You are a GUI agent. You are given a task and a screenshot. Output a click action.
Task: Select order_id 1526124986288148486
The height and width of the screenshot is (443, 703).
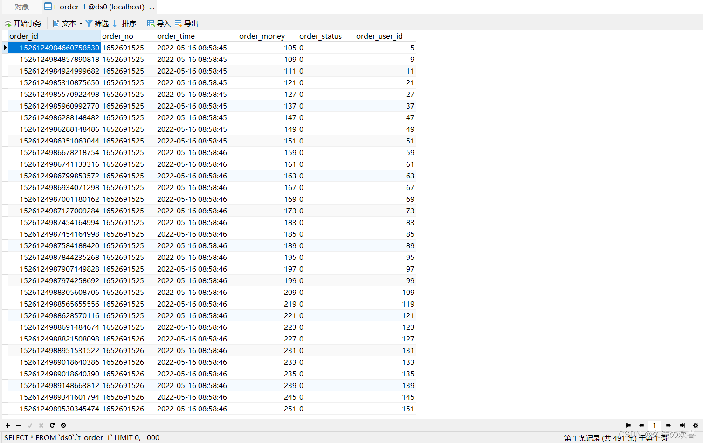point(55,129)
